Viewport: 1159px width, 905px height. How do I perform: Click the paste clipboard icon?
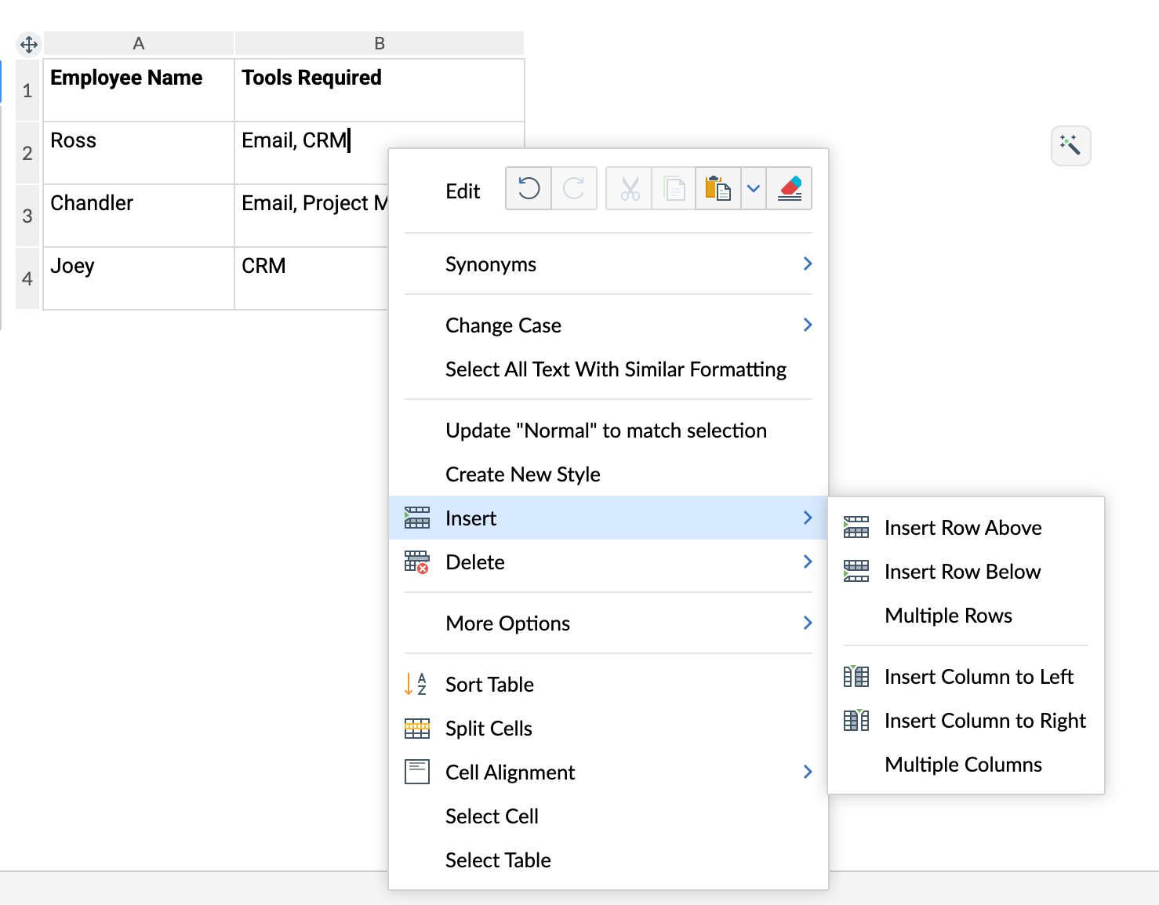click(x=718, y=189)
